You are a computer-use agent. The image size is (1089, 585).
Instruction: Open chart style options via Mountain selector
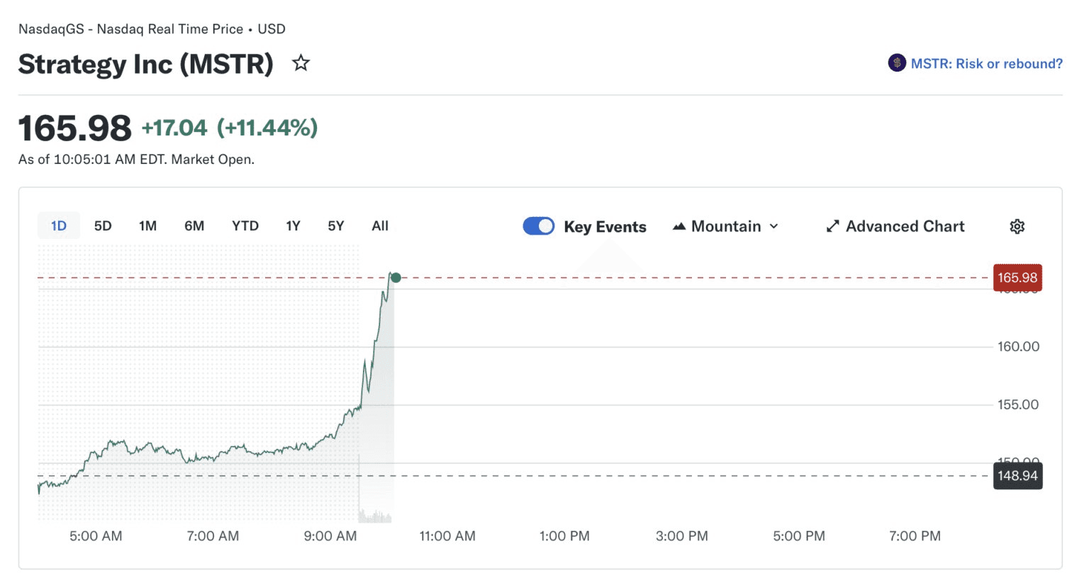(x=725, y=225)
